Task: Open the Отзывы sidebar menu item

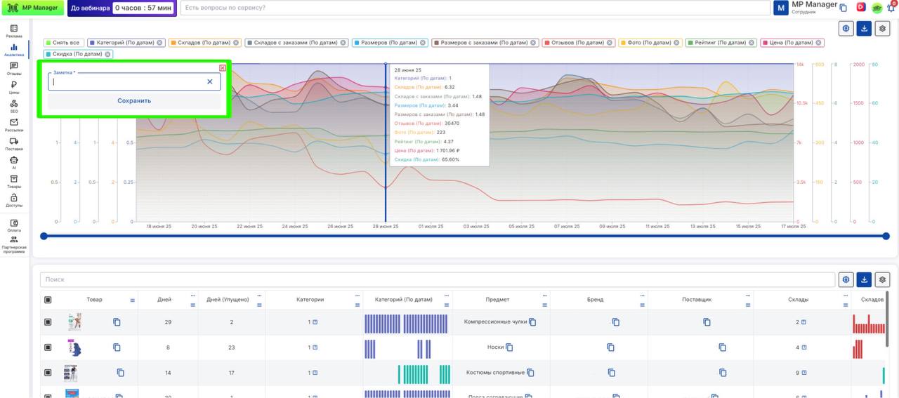Action: 14,68
